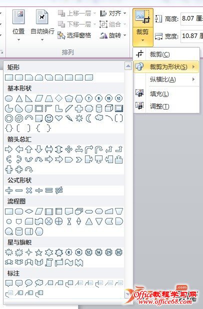Open 裁剪为形状(S) submenu

point(166,67)
